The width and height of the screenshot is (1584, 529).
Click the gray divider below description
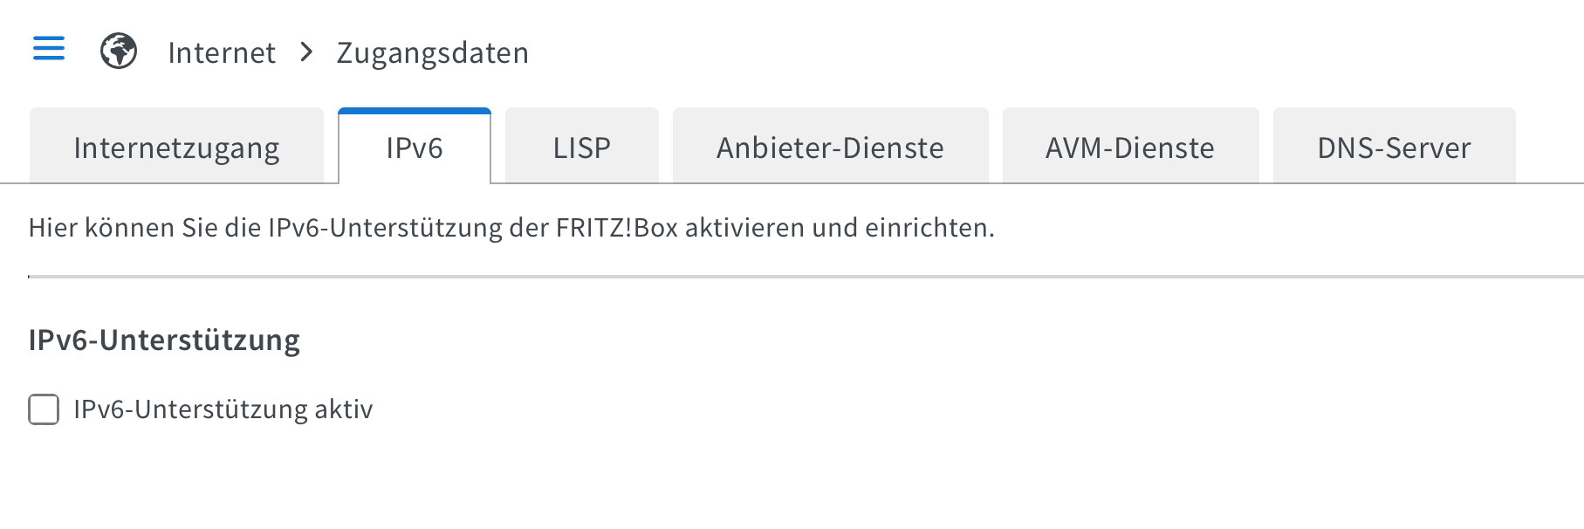click(x=806, y=277)
